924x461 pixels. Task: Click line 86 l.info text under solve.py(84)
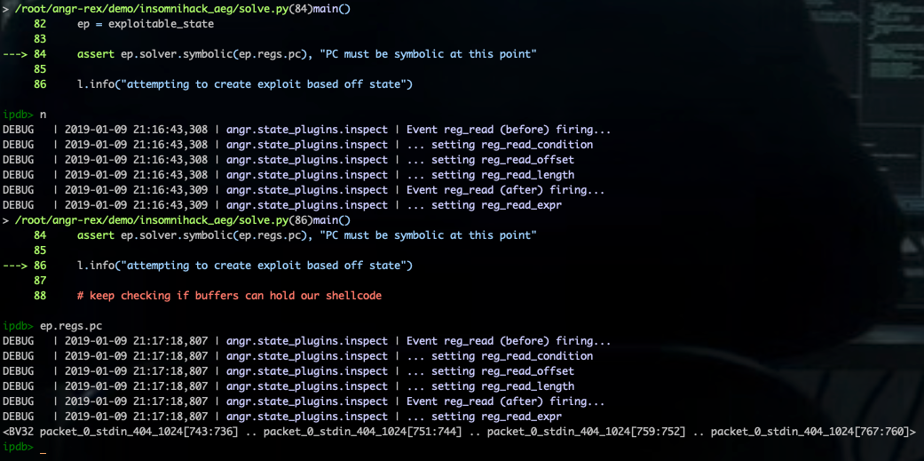pyautogui.click(x=245, y=84)
